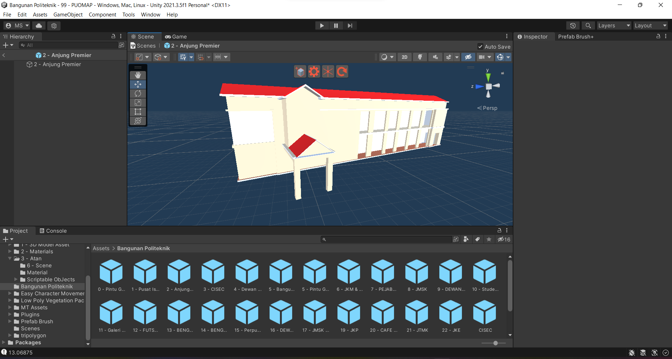Open the Unity cloud services icon

click(x=39, y=26)
